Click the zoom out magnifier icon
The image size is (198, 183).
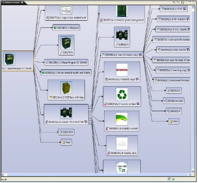point(178,2)
